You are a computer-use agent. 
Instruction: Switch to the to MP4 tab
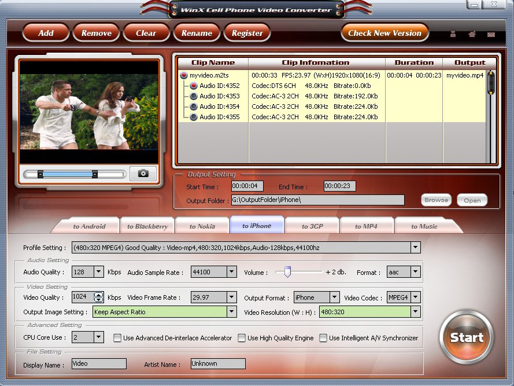(x=366, y=226)
